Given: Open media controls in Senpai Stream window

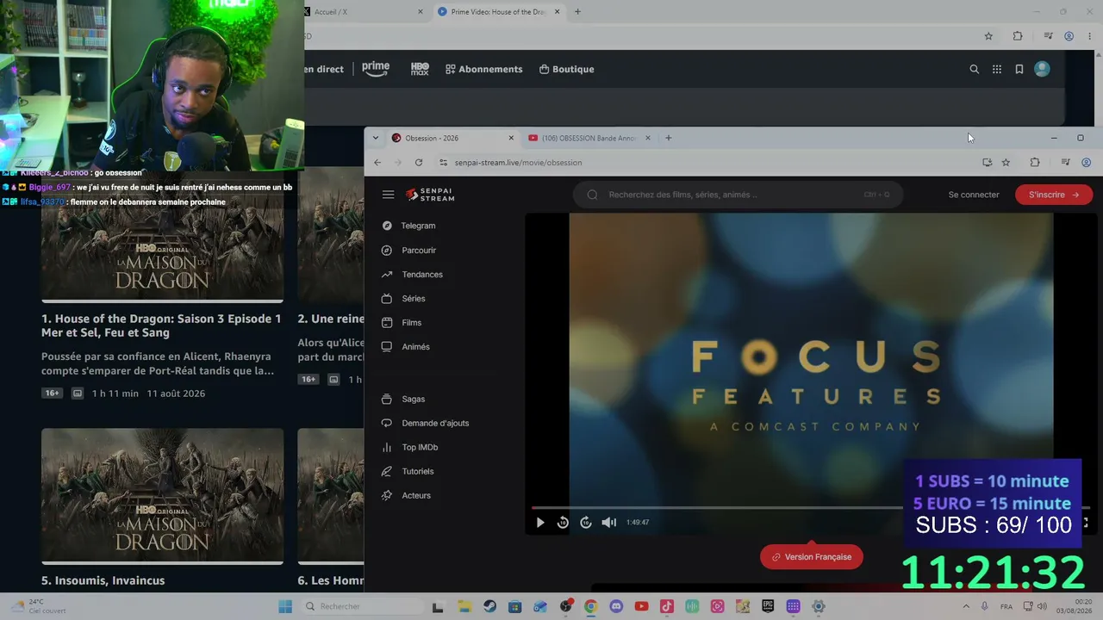Looking at the screenshot, I should tap(1066, 163).
